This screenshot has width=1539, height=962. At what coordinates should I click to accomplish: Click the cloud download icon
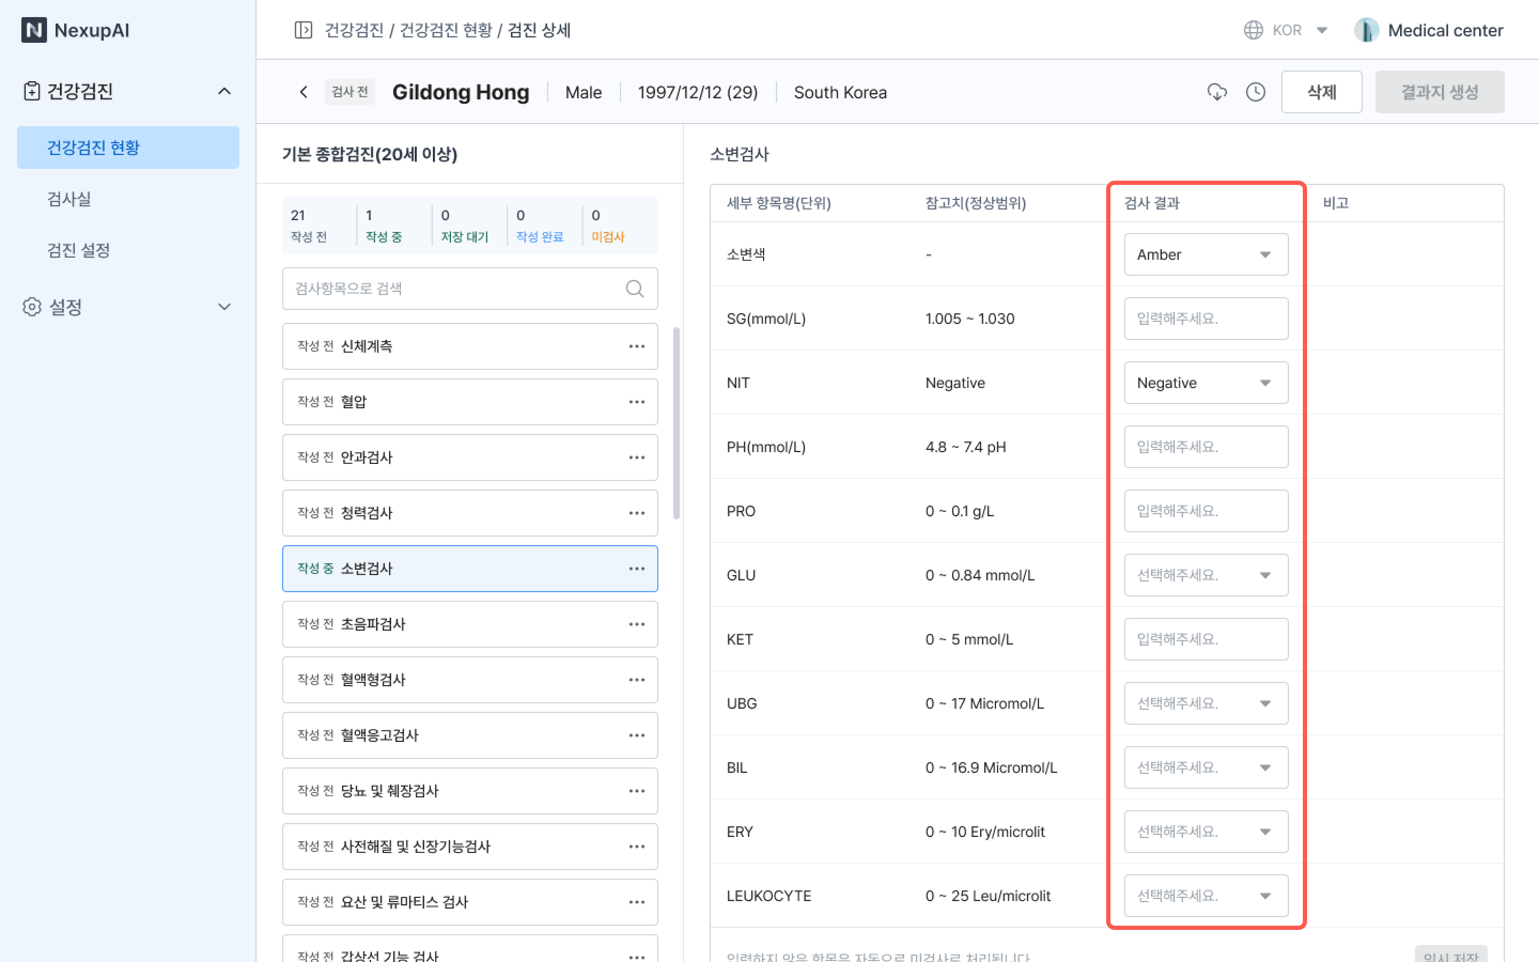coord(1217,92)
